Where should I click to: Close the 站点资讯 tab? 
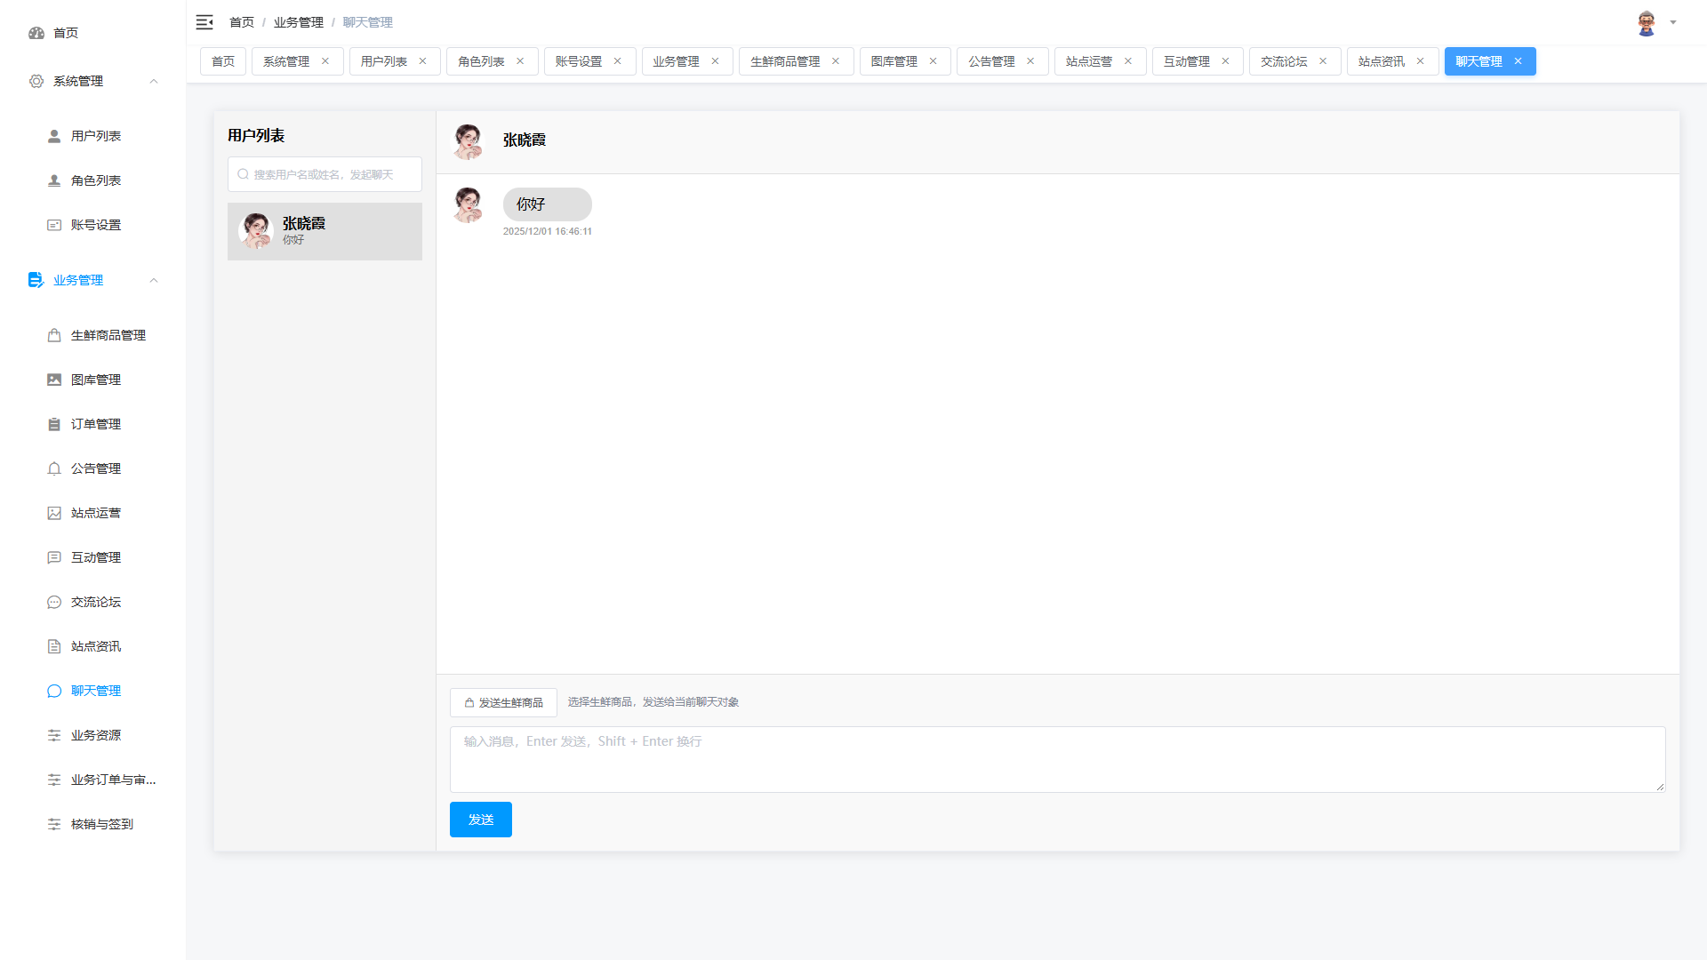coord(1421,61)
